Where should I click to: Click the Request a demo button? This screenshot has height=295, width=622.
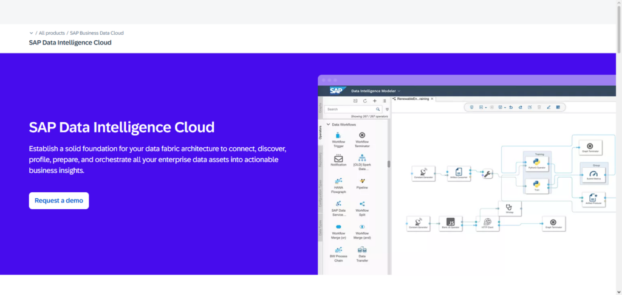[59, 201]
